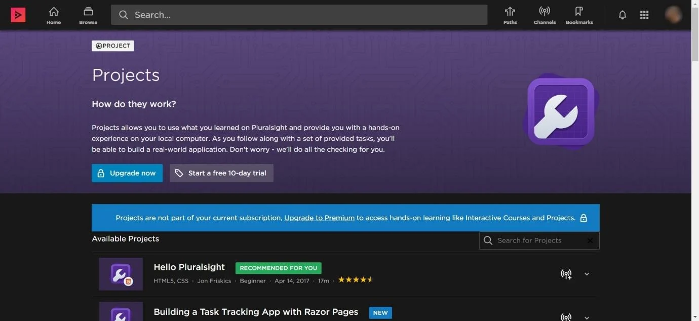Viewport: 699px width, 321px height.
Task: Open the user profile avatar
Action: pos(673,15)
